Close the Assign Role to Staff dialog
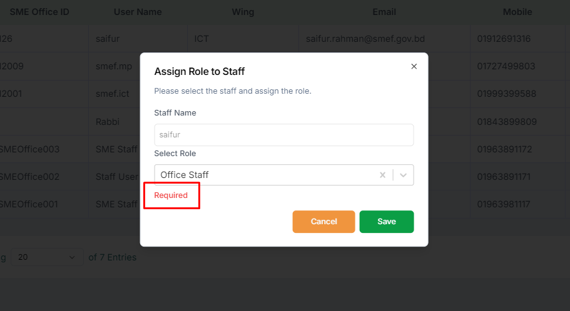The width and height of the screenshot is (570, 311). click(x=414, y=66)
